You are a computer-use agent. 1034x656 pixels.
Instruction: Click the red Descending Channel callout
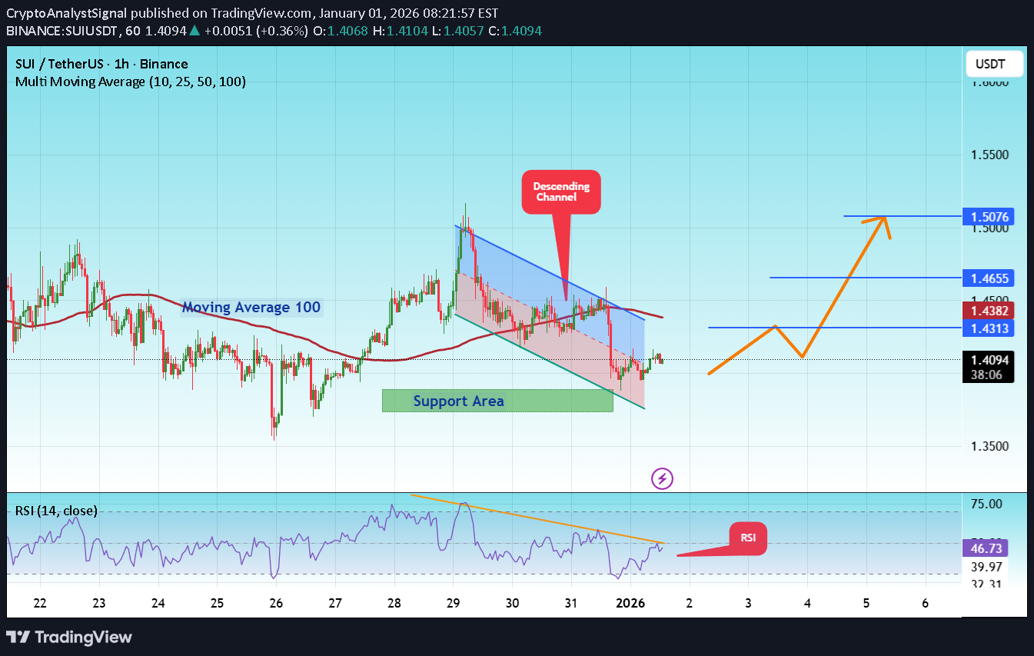561,191
